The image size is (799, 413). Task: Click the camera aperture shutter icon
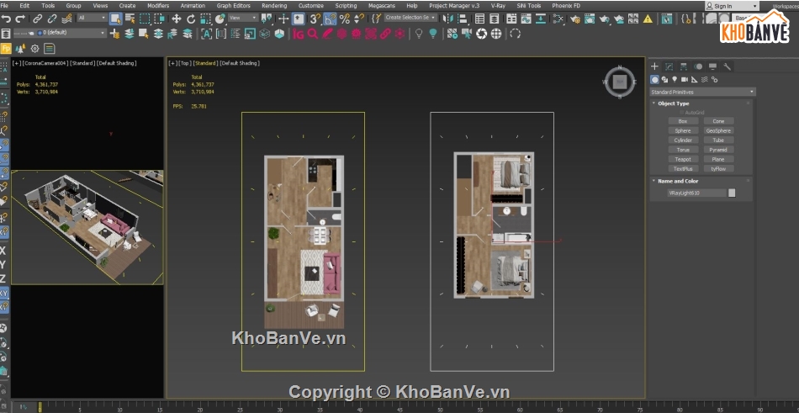click(x=482, y=34)
